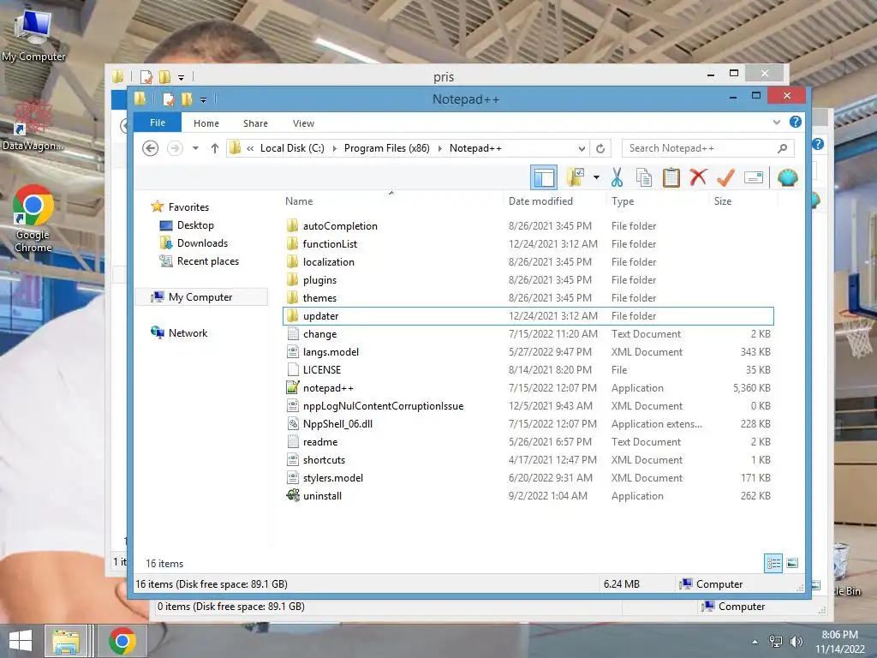Click Program Files (x86) breadcrumb
The image size is (877, 658).
pos(386,148)
